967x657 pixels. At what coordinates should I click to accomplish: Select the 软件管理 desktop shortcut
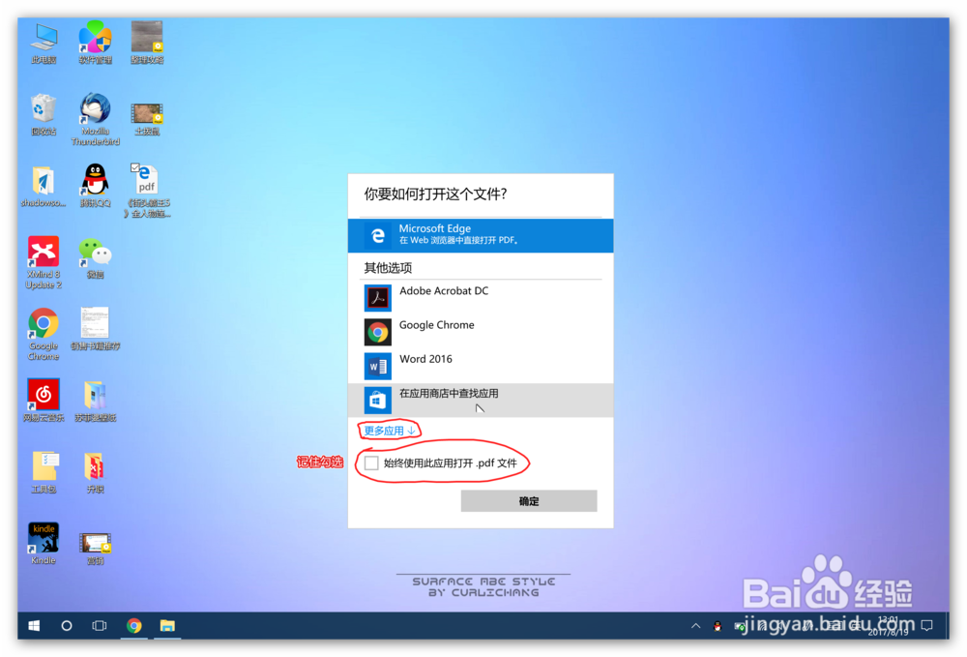coord(95,44)
